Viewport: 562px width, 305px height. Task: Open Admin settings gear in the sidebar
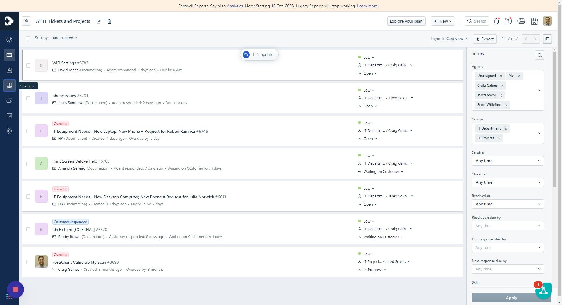click(x=9, y=131)
